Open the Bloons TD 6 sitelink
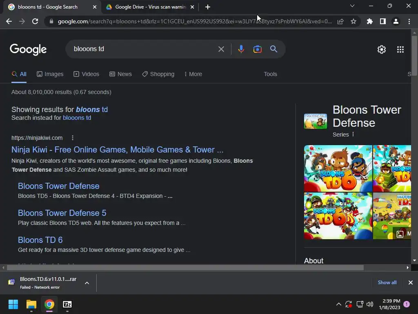 pyautogui.click(x=40, y=240)
